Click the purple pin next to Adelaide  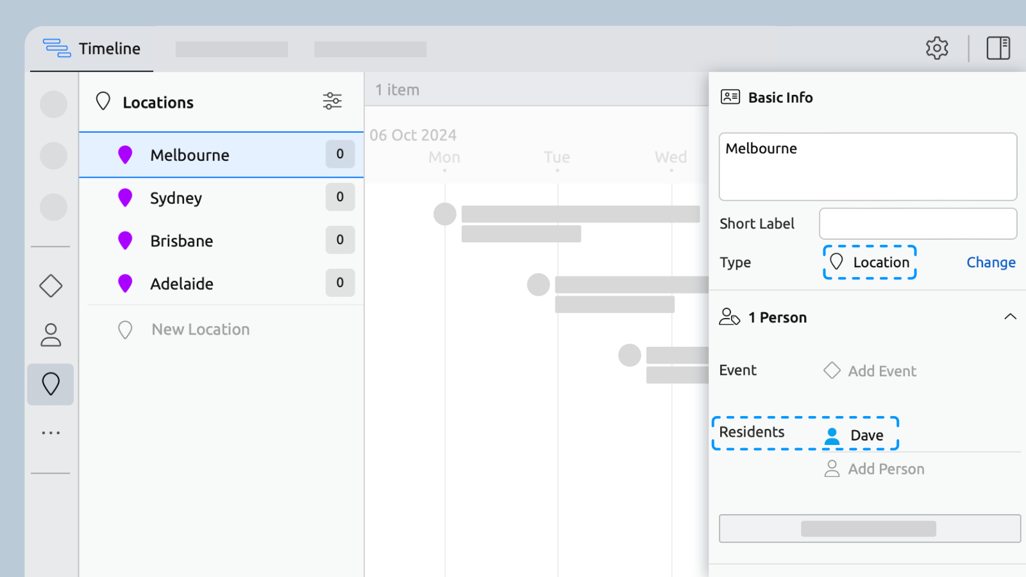point(125,283)
